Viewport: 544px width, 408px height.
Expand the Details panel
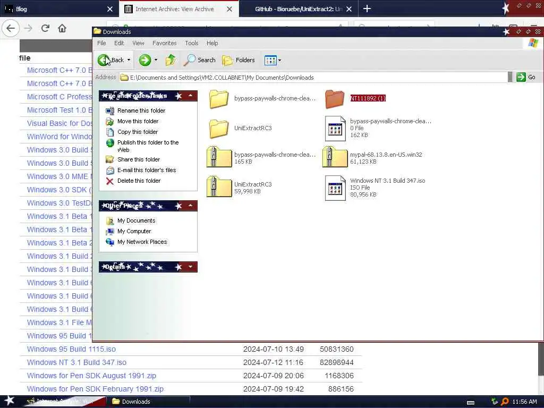pyautogui.click(x=191, y=267)
